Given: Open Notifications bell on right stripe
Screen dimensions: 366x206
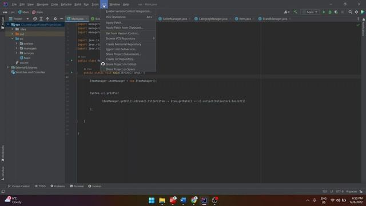Looking at the screenshot, I should 364,20.
